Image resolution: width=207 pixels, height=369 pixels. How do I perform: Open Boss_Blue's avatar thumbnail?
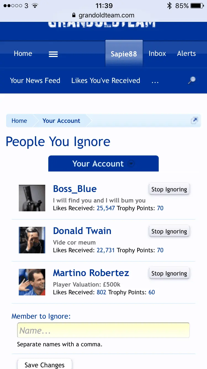pyautogui.click(x=32, y=198)
